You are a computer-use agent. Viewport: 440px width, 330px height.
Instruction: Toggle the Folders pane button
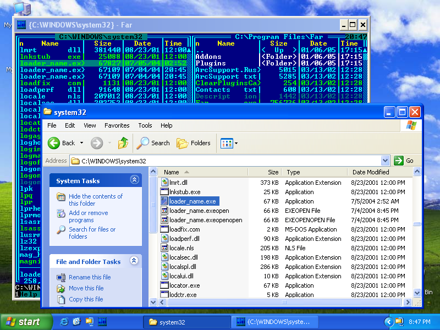(194, 143)
